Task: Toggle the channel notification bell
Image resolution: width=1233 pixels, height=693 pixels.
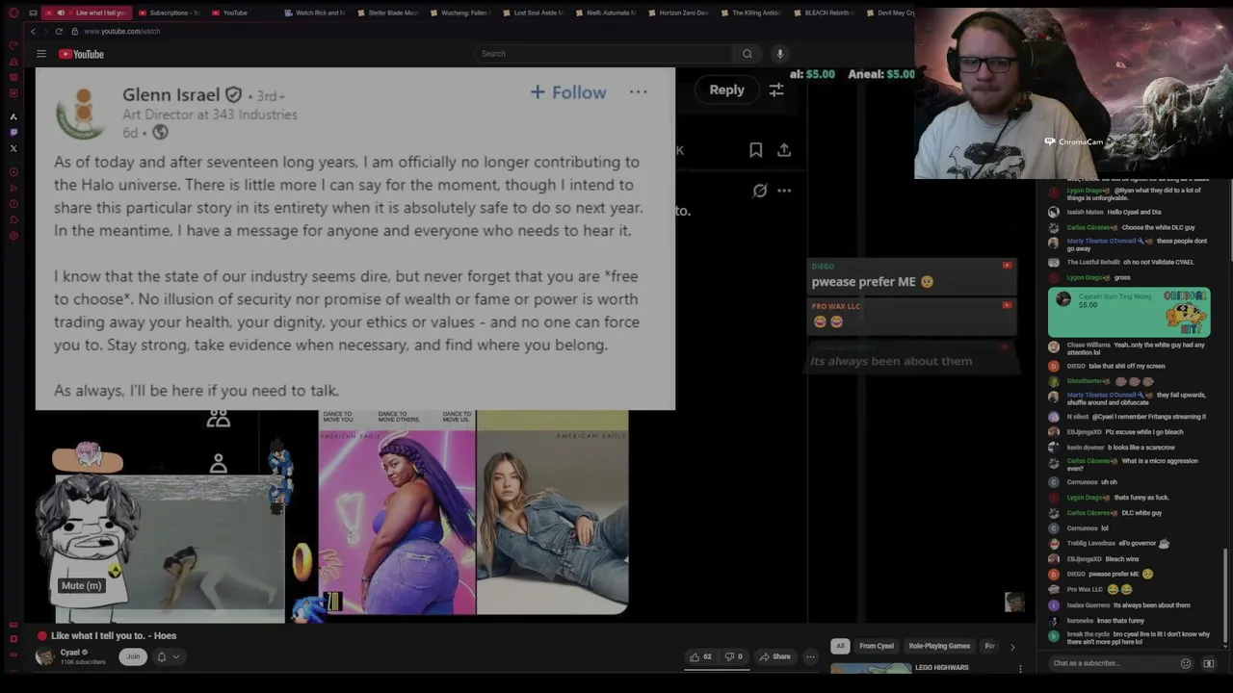Action: 161,656
